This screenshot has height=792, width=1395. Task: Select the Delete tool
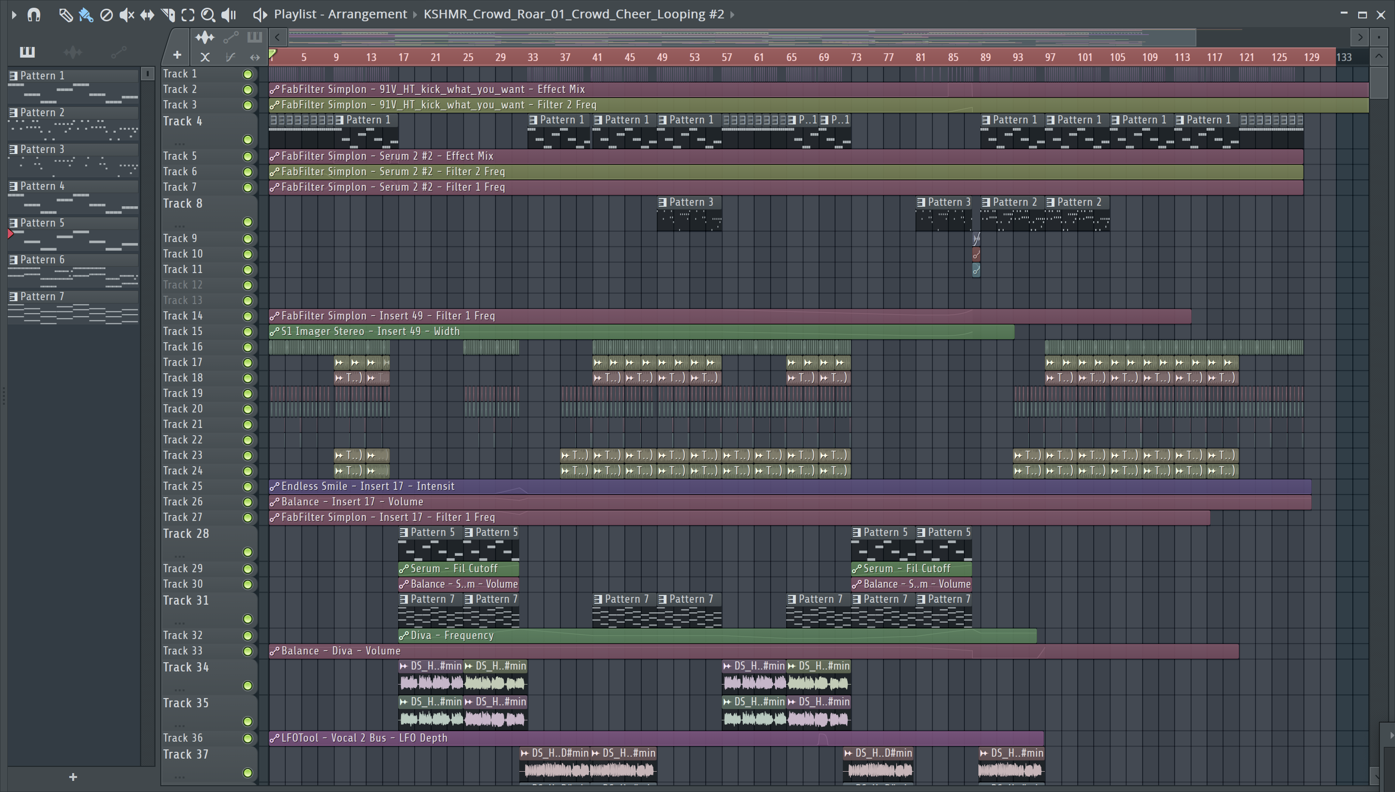[x=106, y=15]
